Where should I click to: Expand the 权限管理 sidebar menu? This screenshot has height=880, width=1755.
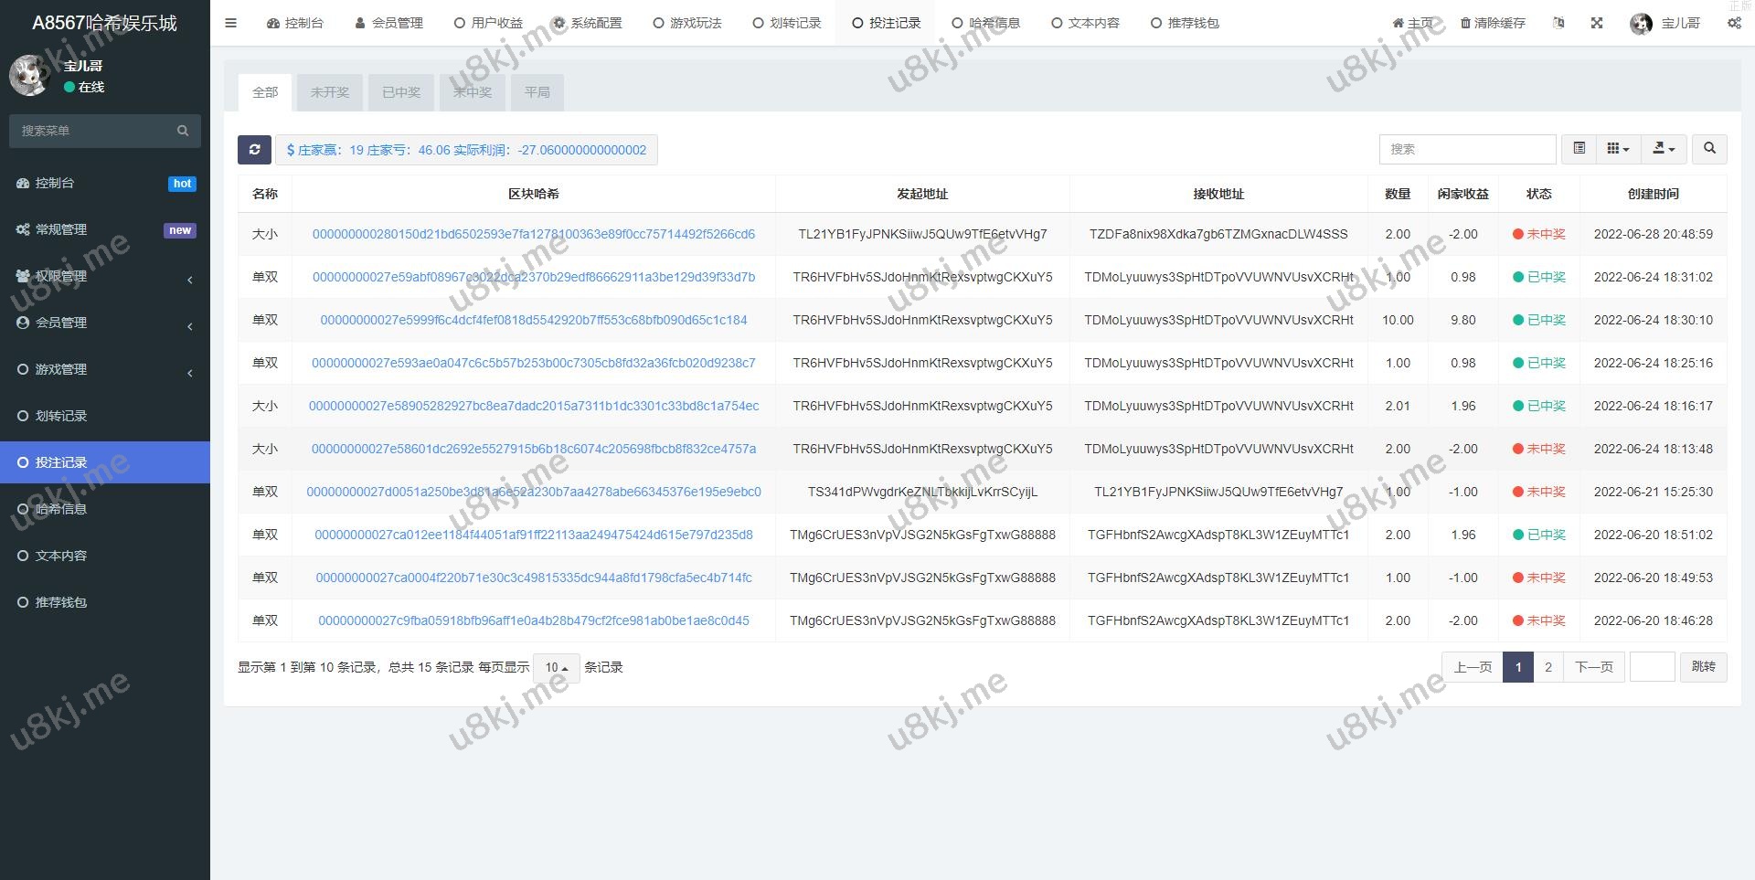coord(104,276)
